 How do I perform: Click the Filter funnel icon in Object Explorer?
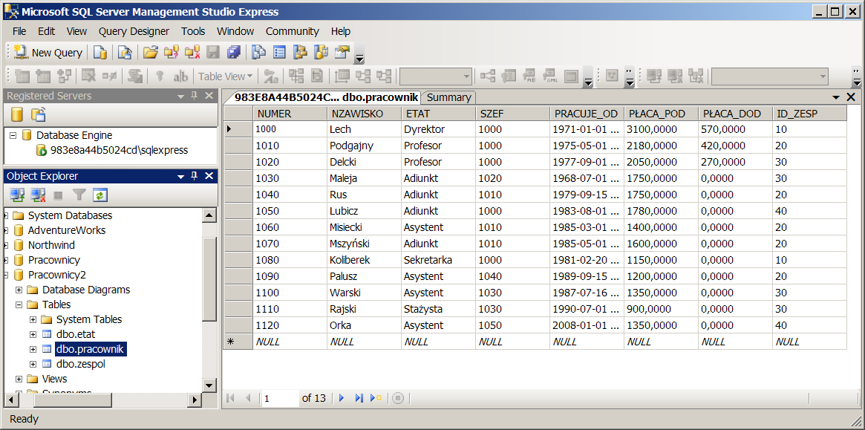point(79,195)
